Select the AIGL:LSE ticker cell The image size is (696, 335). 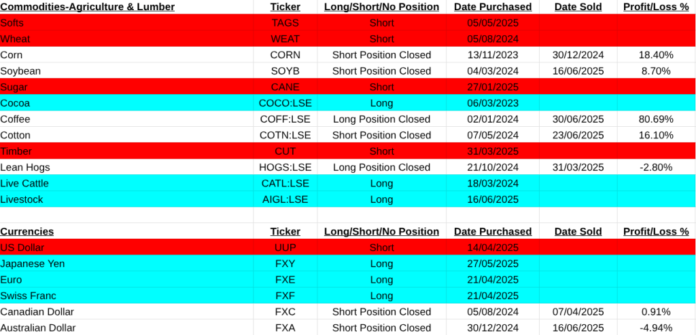coord(285,199)
